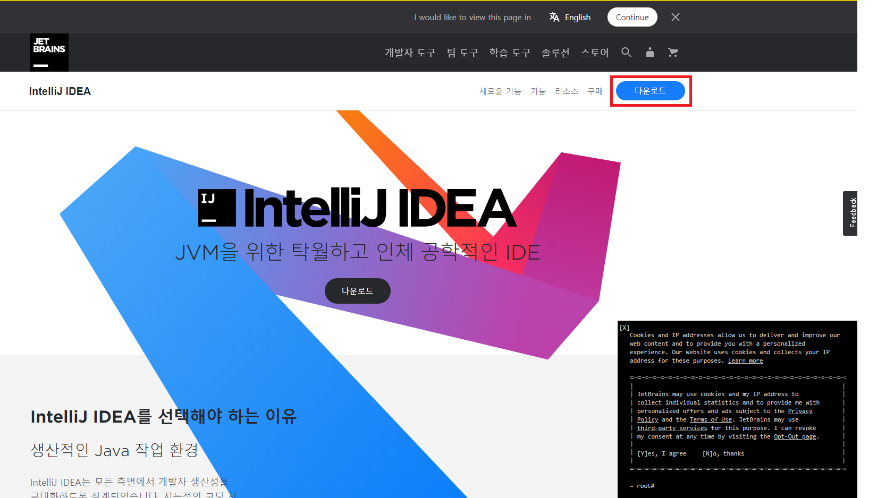Viewport: 894px width, 498px height.
Task: Open the 학습 도구 menu
Action: 510,53
